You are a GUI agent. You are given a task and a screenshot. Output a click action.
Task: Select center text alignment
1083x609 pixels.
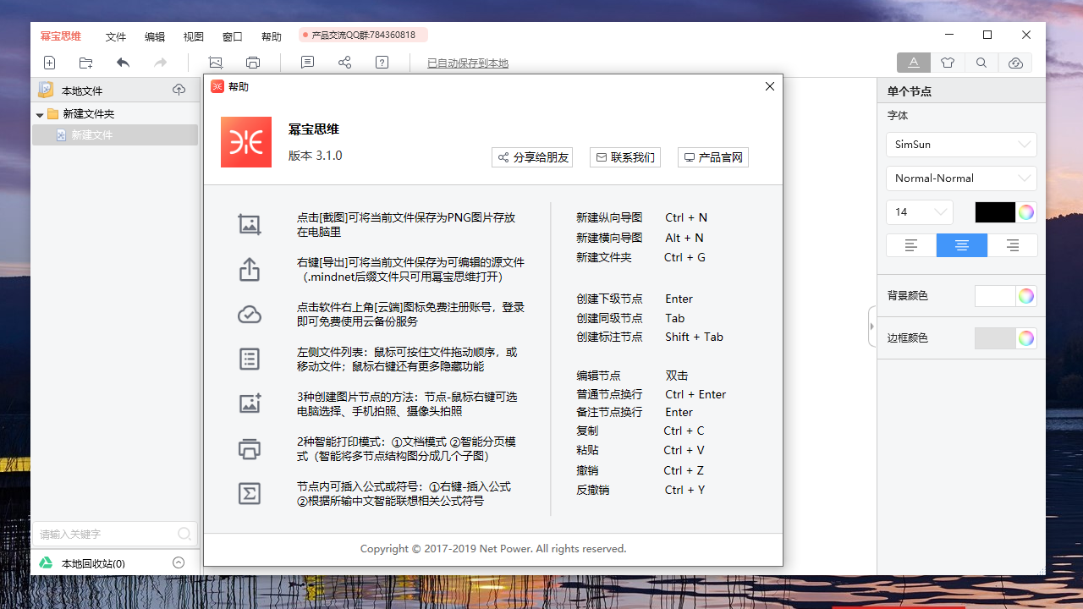tap(962, 245)
